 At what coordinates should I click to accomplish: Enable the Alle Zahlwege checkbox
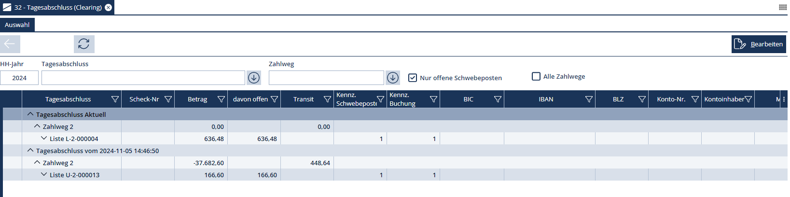(x=536, y=76)
